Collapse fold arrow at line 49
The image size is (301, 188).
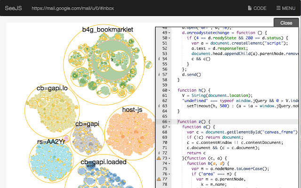[169, 33]
